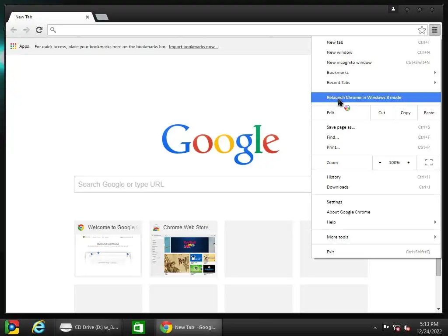448x336 pixels.
Task: Click in the address bar
Action: pos(233,30)
